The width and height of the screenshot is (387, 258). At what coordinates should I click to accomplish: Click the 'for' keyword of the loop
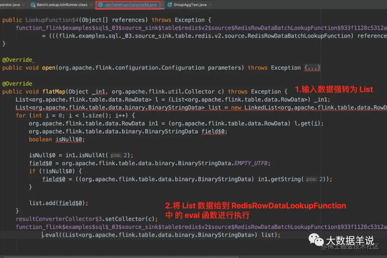[x=20, y=115]
